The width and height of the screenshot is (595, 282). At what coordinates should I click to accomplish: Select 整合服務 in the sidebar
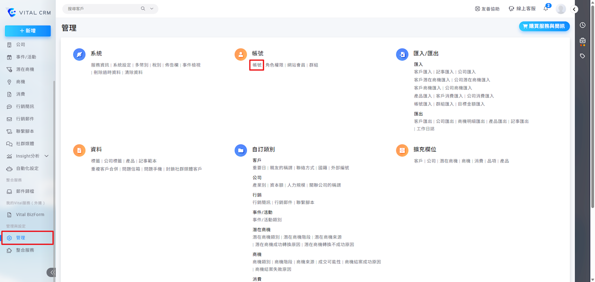(x=25, y=250)
